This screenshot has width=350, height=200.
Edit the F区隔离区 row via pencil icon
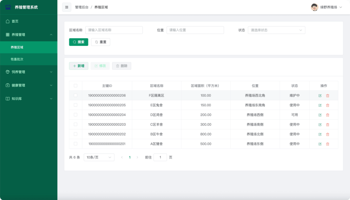320,95
